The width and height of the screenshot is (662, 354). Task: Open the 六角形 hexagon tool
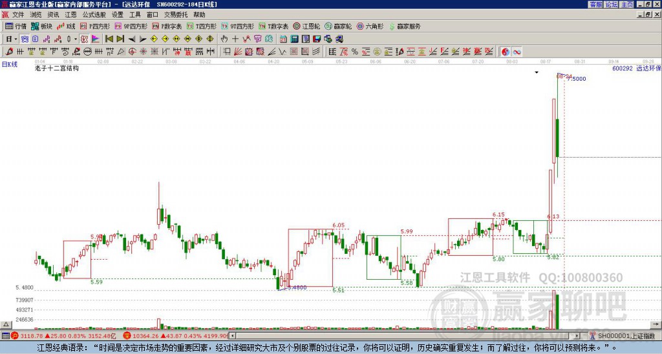point(370,26)
